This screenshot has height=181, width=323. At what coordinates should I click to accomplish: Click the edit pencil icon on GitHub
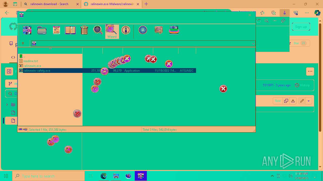click(x=302, y=101)
